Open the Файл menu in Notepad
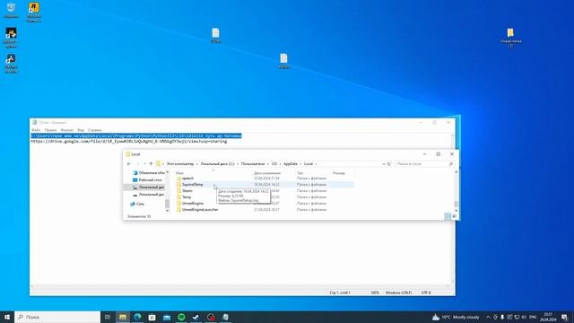Image resolution: width=574 pixels, height=323 pixels. point(36,130)
